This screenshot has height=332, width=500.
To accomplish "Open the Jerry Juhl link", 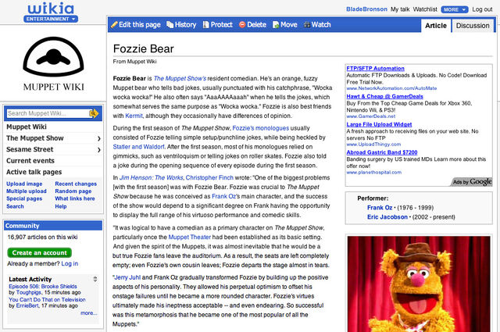I will coord(127,277).
